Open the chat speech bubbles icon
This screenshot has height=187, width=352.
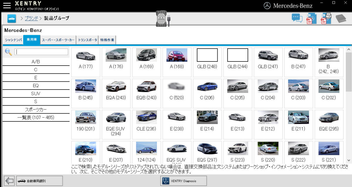[x=297, y=18]
